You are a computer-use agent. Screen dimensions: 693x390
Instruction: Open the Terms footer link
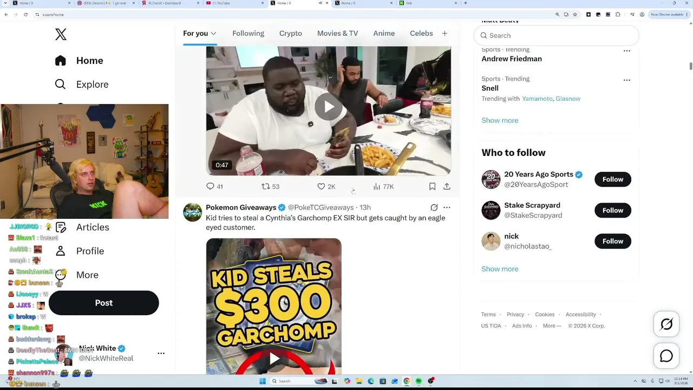point(488,315)
